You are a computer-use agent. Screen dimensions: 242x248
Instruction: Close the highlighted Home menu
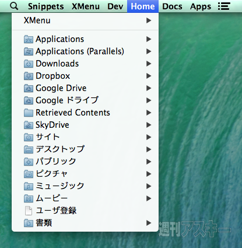point(143,6)
